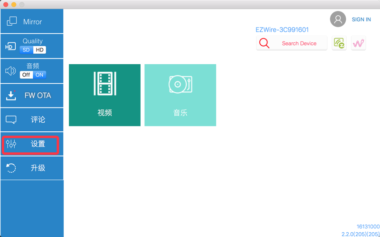Open the 音乐 music tile
380x237 pixels.
point(180,95)
